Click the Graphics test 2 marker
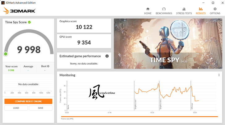The width and height of the screenshot is (225, 125). [160, 104]
